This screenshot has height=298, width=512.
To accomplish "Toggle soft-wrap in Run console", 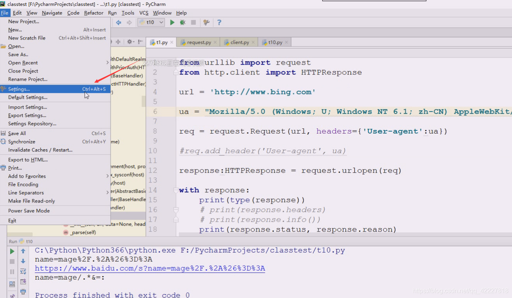I will (23, 272).
